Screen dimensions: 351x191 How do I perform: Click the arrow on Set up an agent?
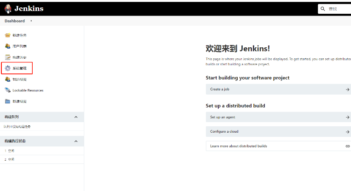[347, 117]
